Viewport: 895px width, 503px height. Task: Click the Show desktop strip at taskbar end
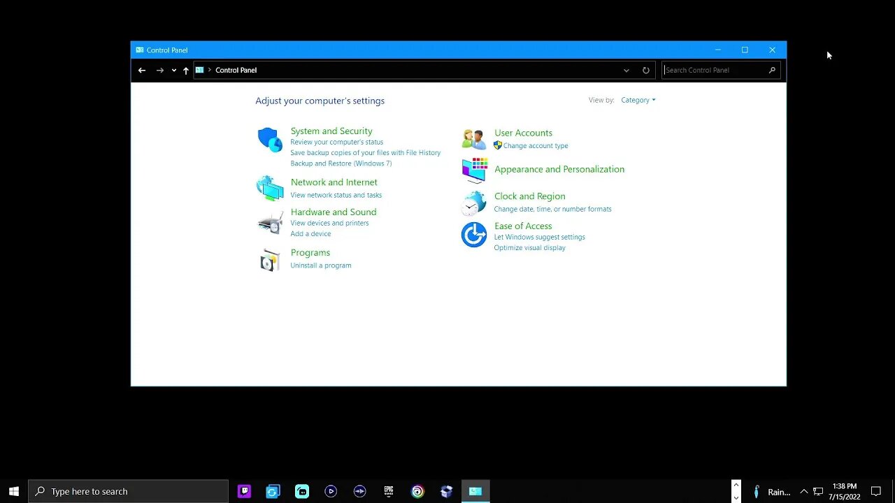[x=893, y=491]
